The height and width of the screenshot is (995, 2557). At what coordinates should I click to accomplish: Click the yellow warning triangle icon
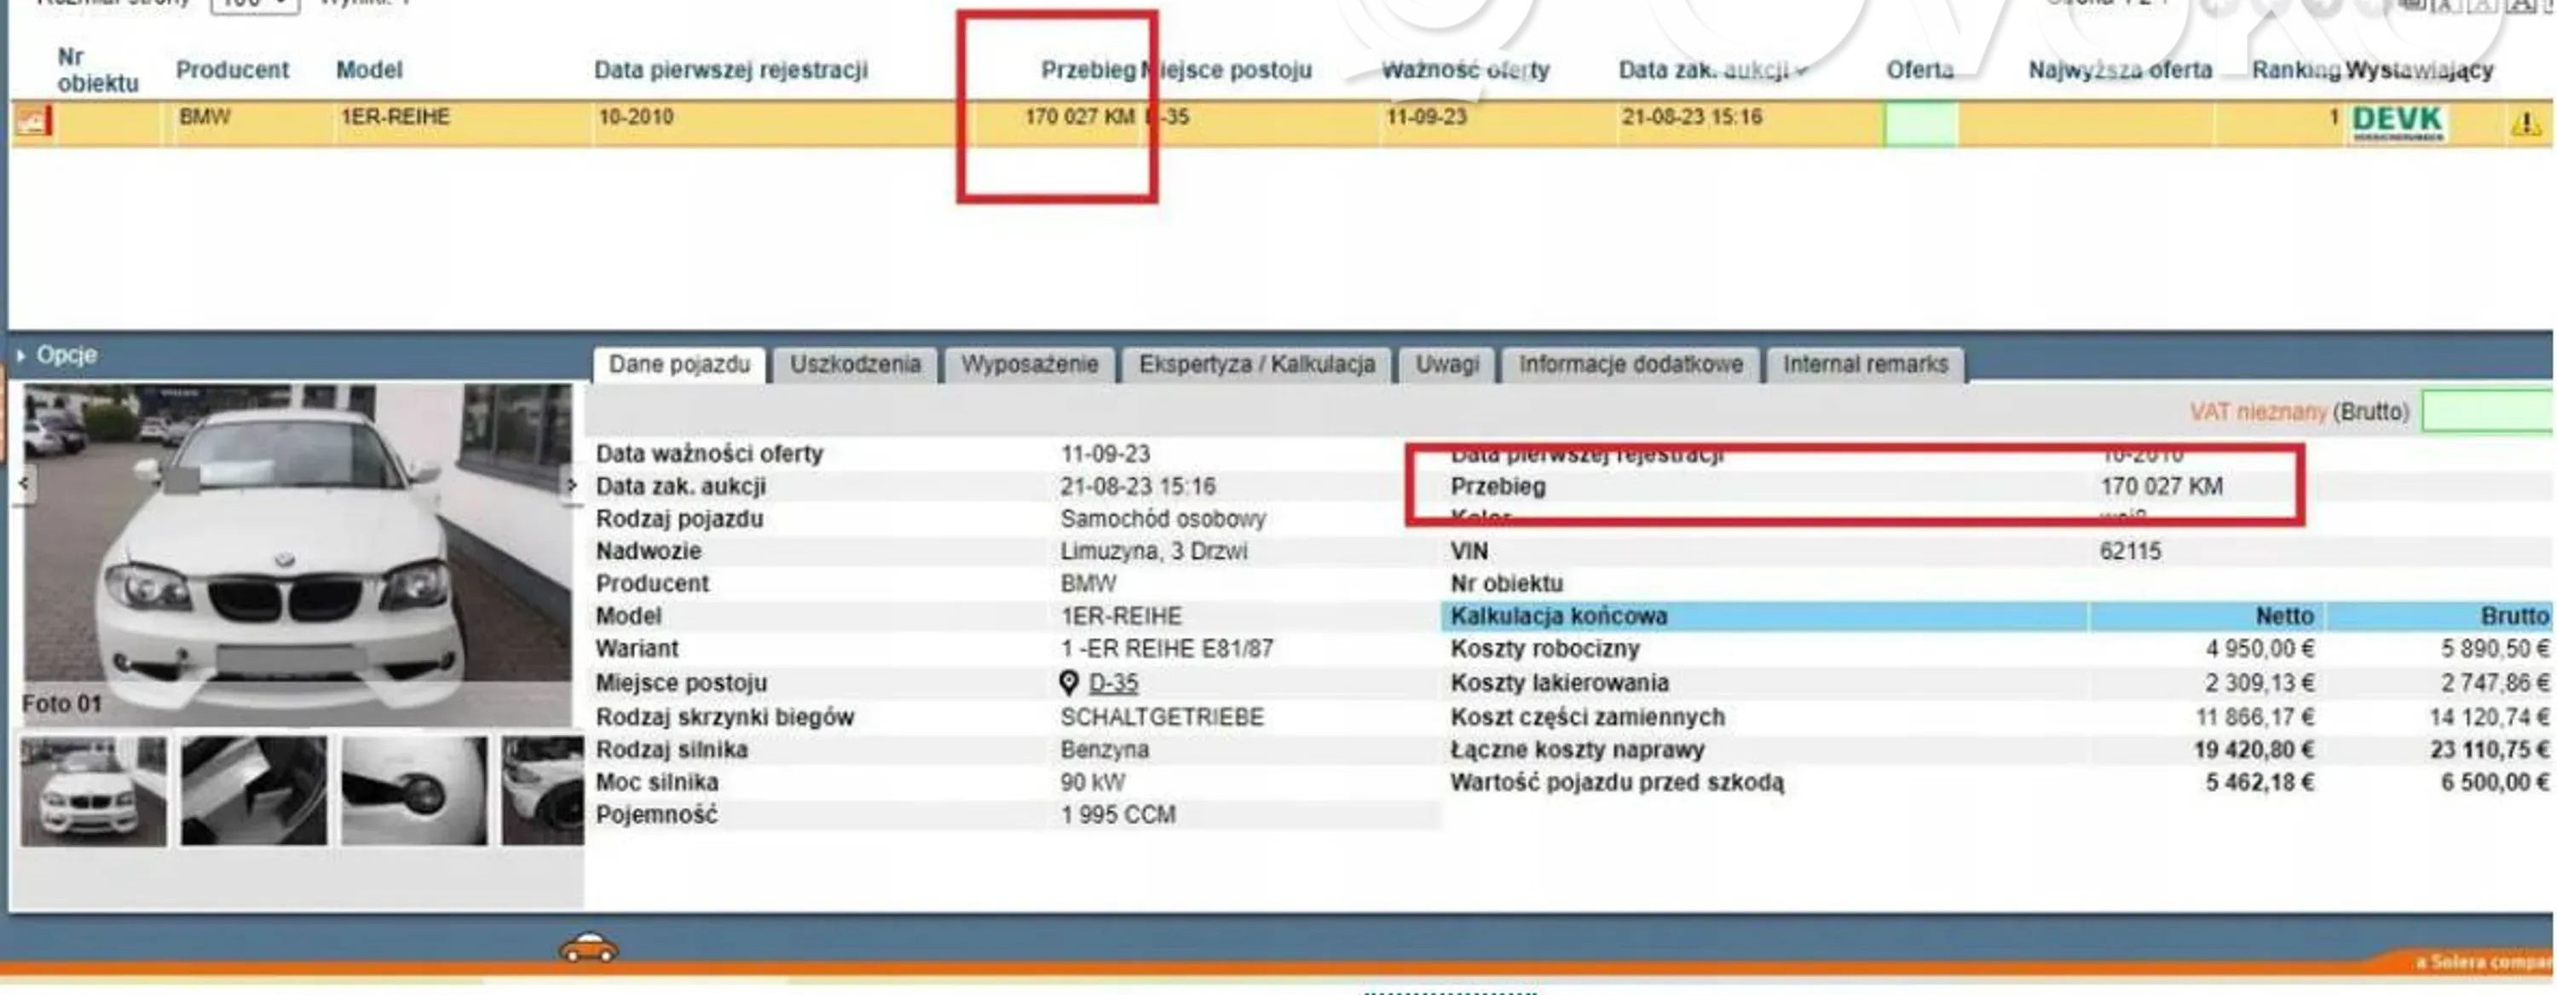tap(2525, 124)
